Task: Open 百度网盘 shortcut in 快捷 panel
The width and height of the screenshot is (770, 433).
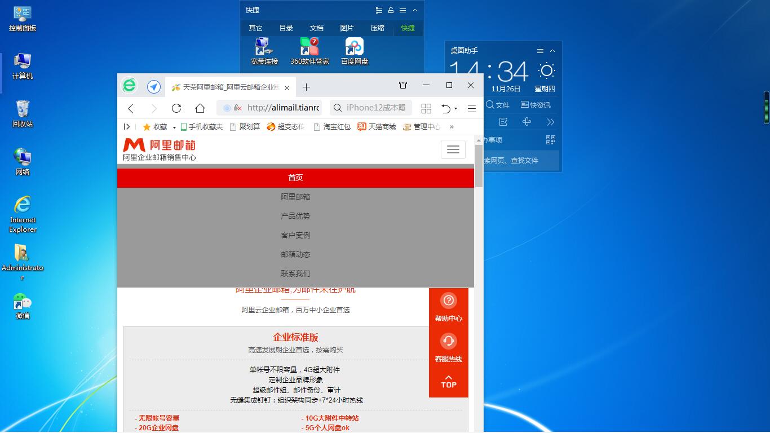Action: coord(355,51)
